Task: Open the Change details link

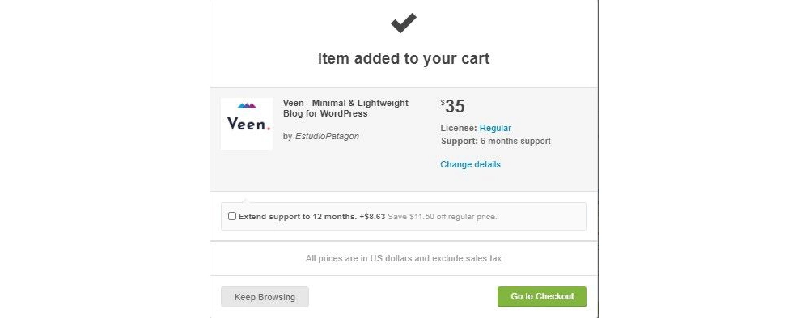Action: 471,165
